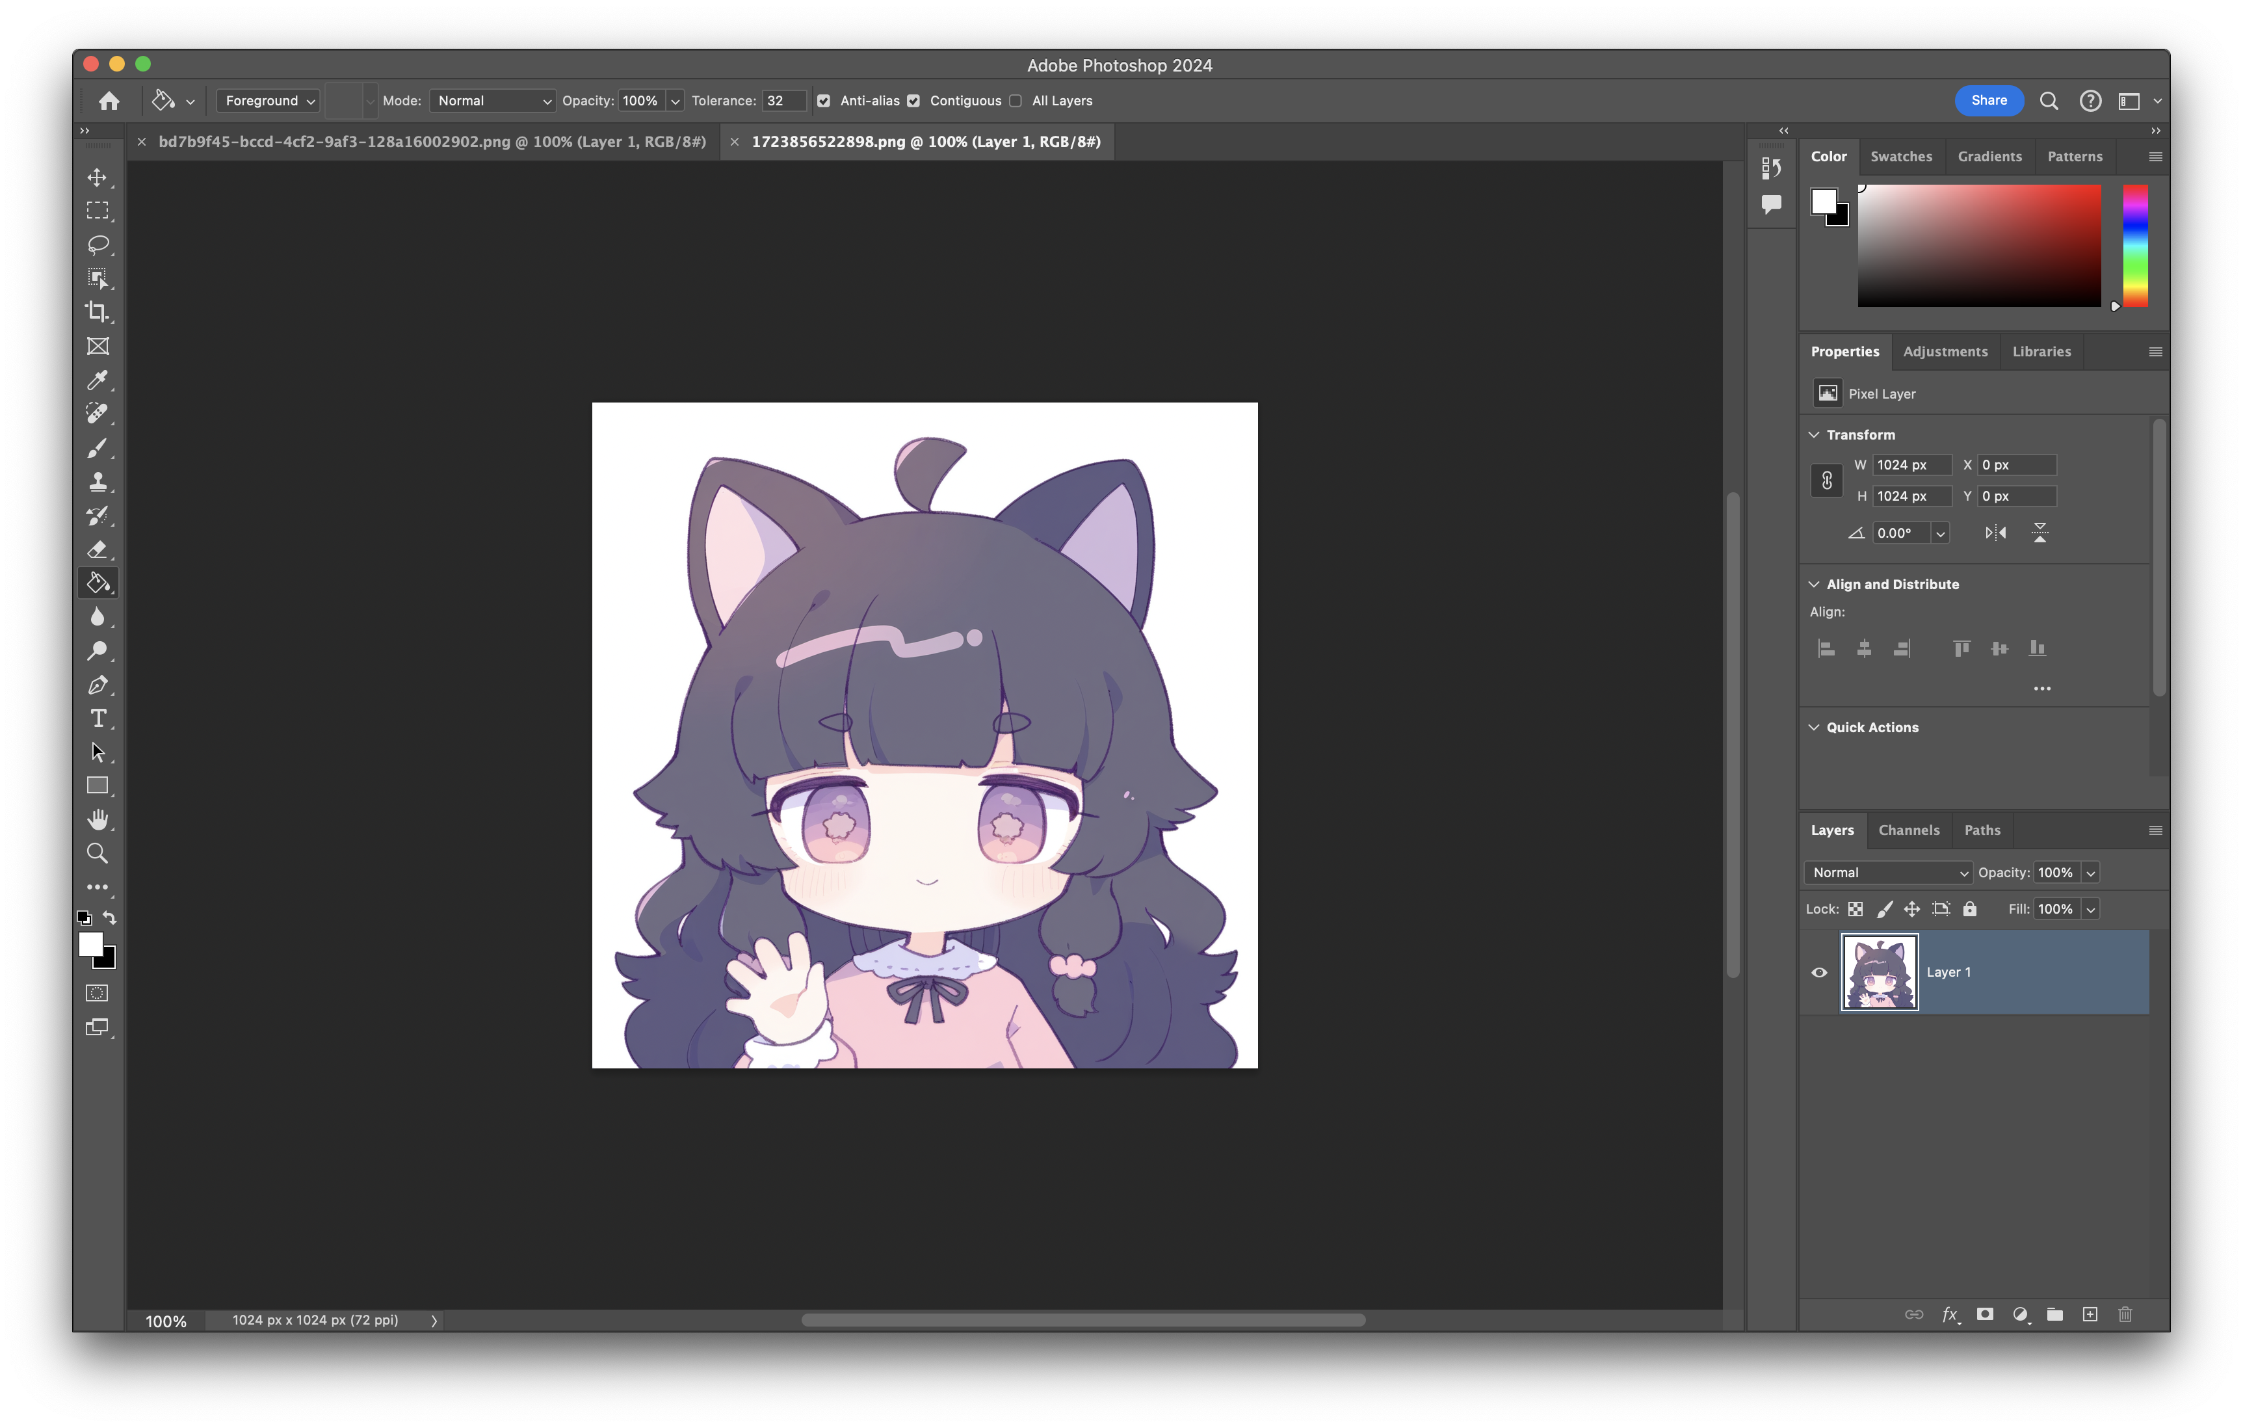Select the Zoom tool in toolbar
Image resolution: width=2243 pixels, height=1428 pixels.
coord(97,853)
